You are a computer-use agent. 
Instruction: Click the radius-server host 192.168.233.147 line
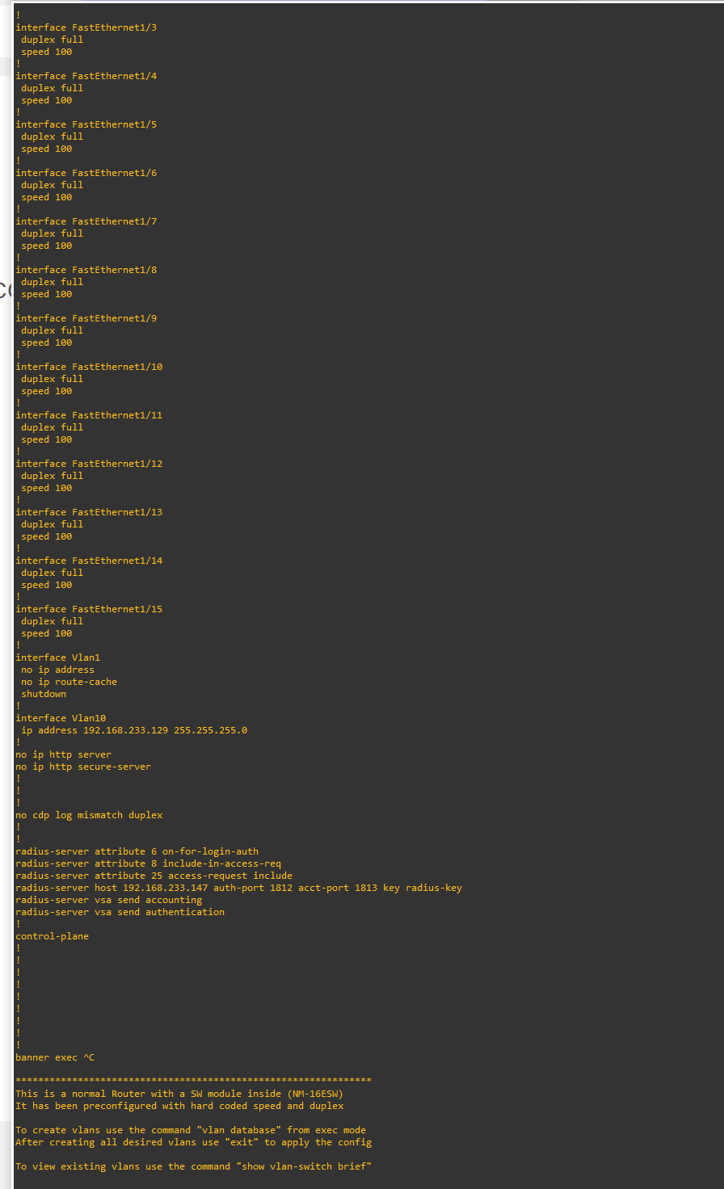click(239, 888)
